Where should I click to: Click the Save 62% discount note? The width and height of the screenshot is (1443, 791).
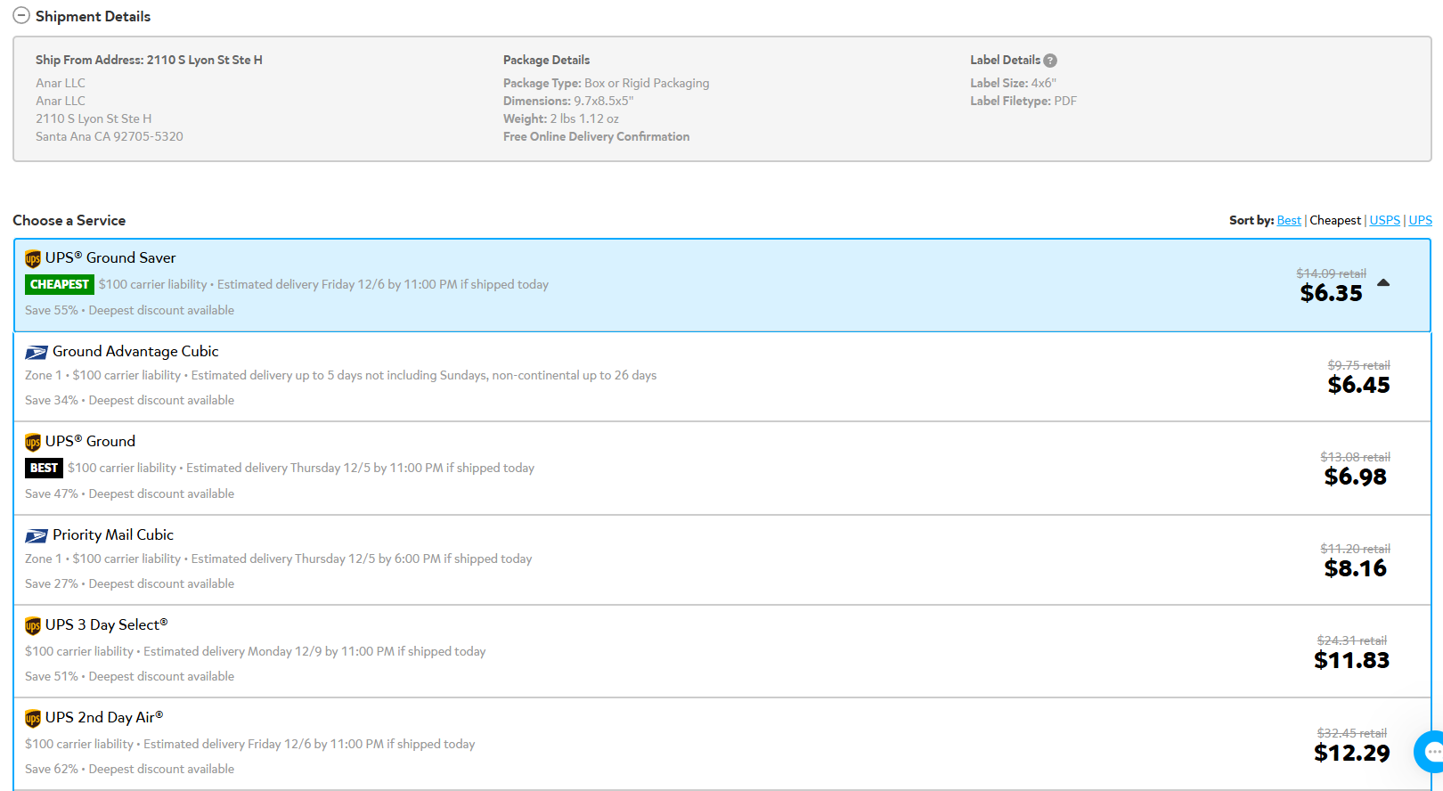[129, 769]
